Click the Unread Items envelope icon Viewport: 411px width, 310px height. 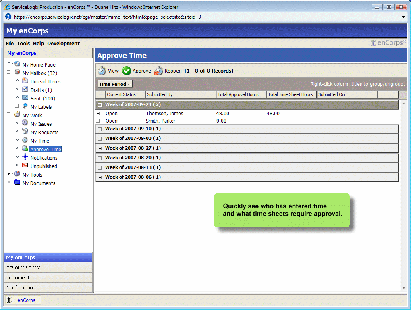[25, 81]
